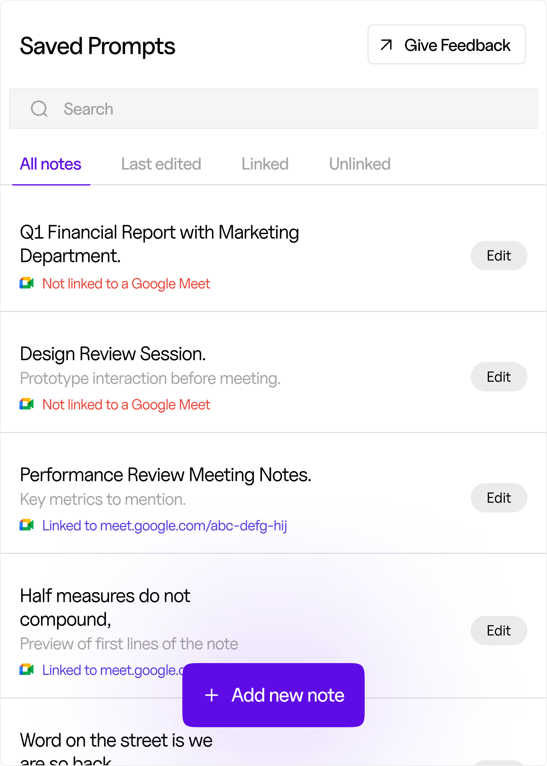This screenshot has height=766, width=547.
Task: Click the Google Meet icon beside Design Review Session
Action: click(27, 404)
